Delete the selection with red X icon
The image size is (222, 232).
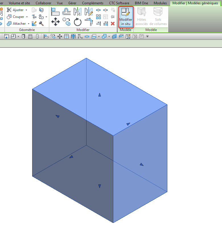[x=113, y=24]
